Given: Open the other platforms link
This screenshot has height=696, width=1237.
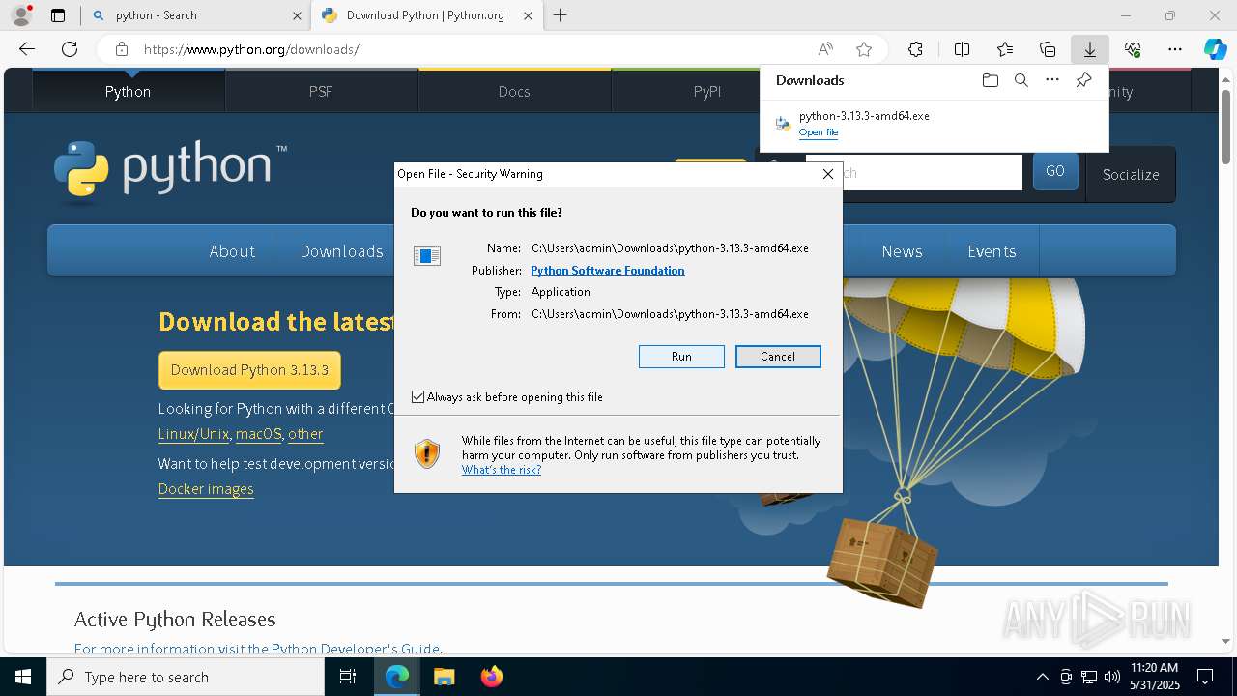Looking at the screenshot, I should click(x=305, y=434).
